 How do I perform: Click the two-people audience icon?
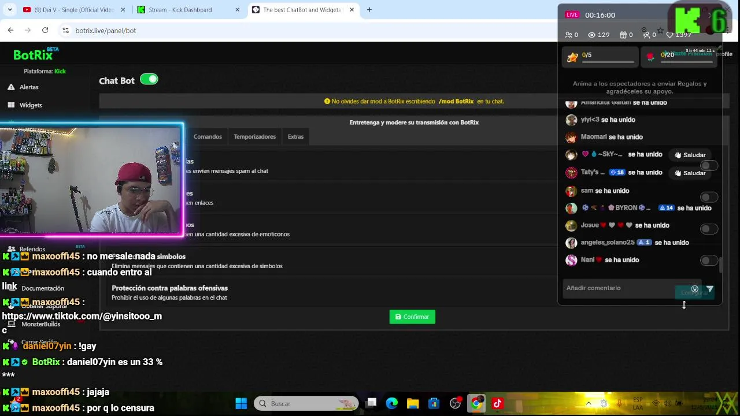click(x=568, y=35)
